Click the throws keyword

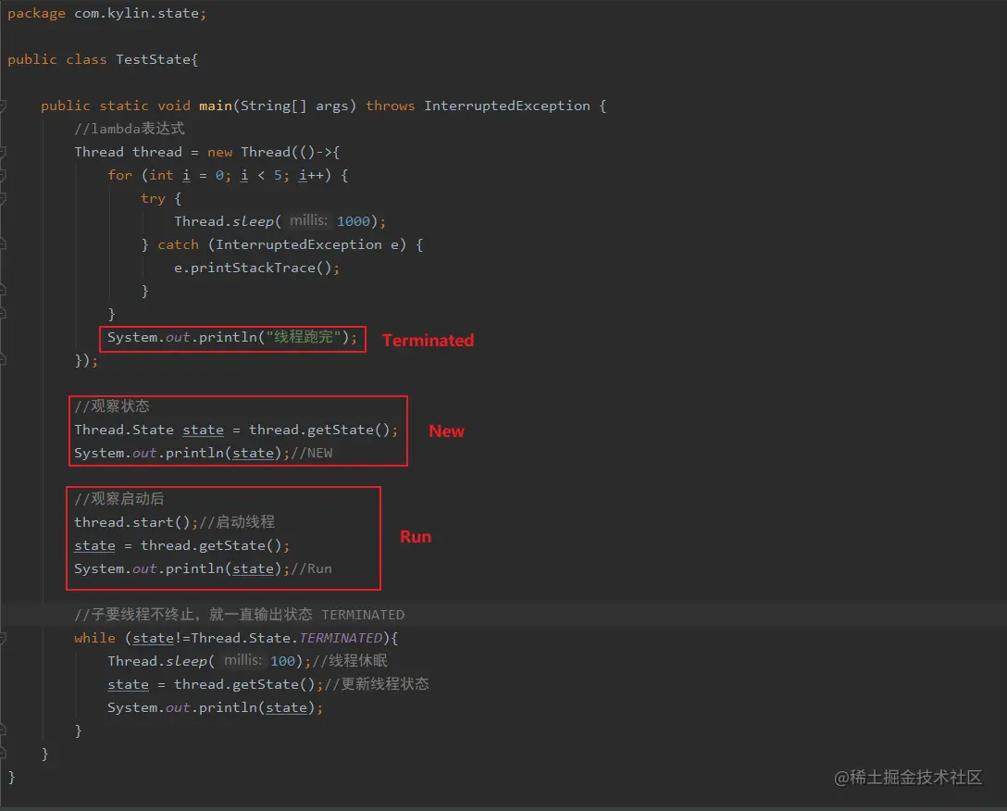pos(391,106)
